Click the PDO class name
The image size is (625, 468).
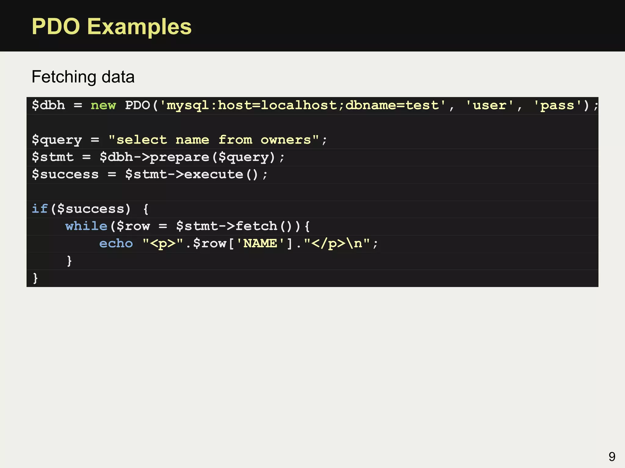point(137,105)
